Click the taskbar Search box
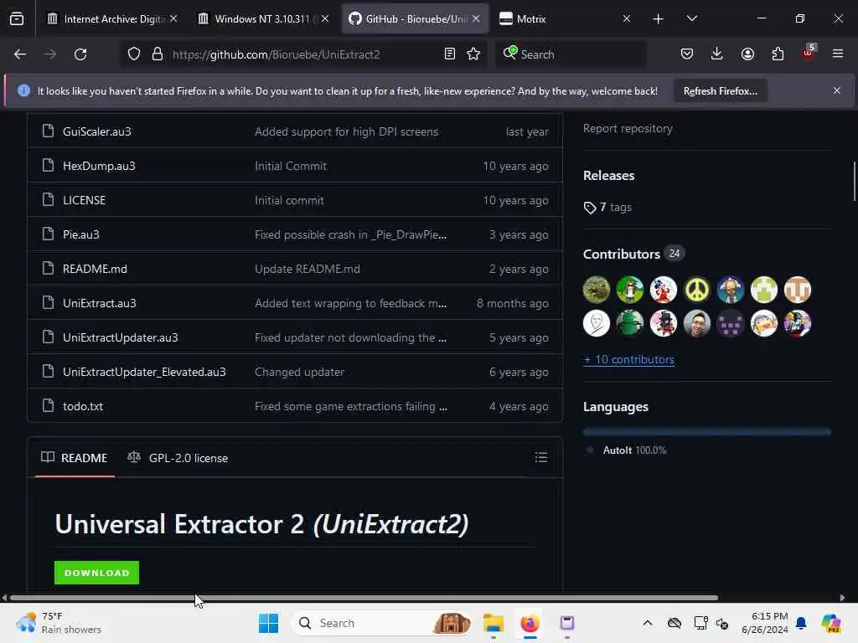Screen dimensions: 858x643 (382, 623)
